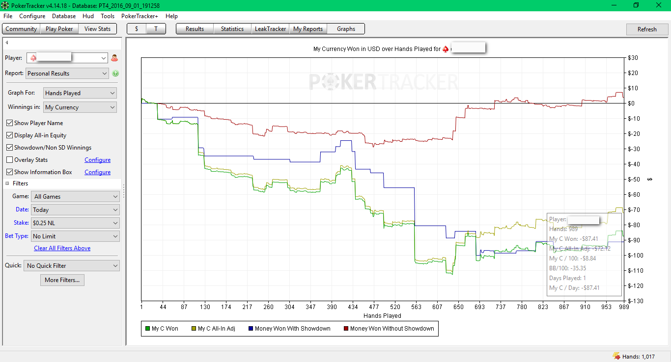
Task: Click the Refresh button
Action: click(x=647, y=29)
